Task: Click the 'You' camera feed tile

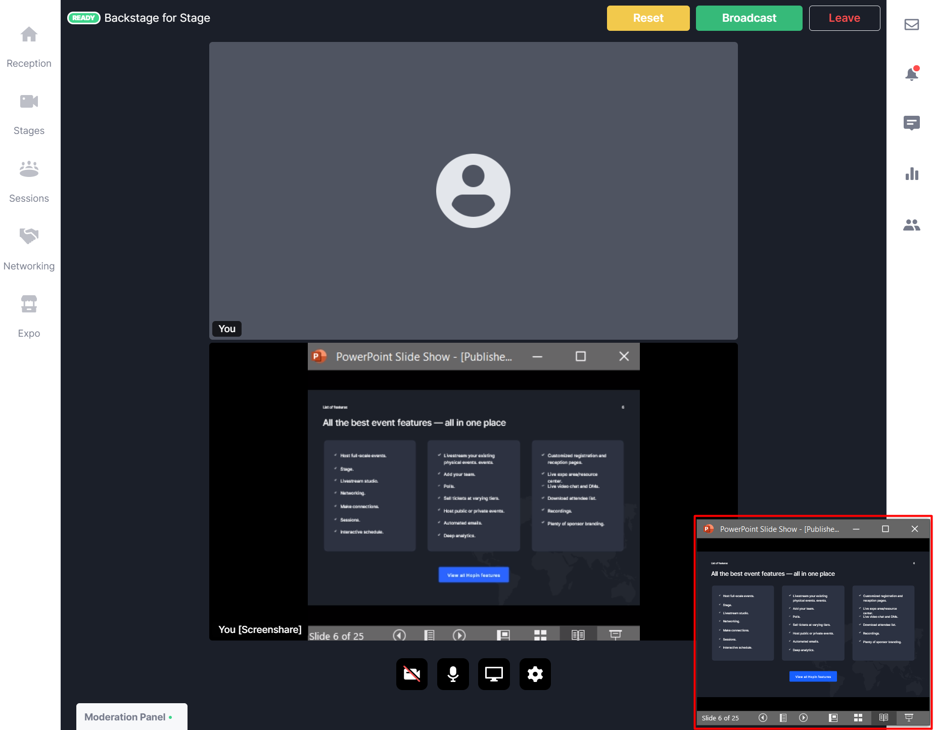Action: click(473, 191)
